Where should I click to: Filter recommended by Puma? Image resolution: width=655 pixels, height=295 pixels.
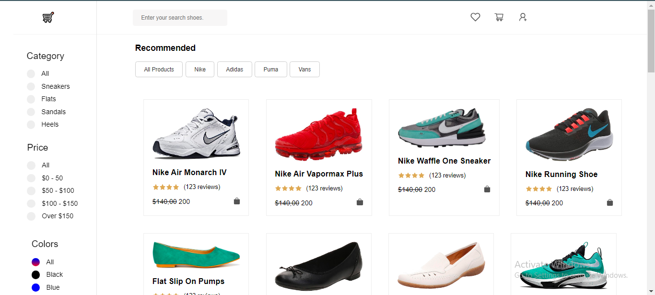(x=271, y=70)
